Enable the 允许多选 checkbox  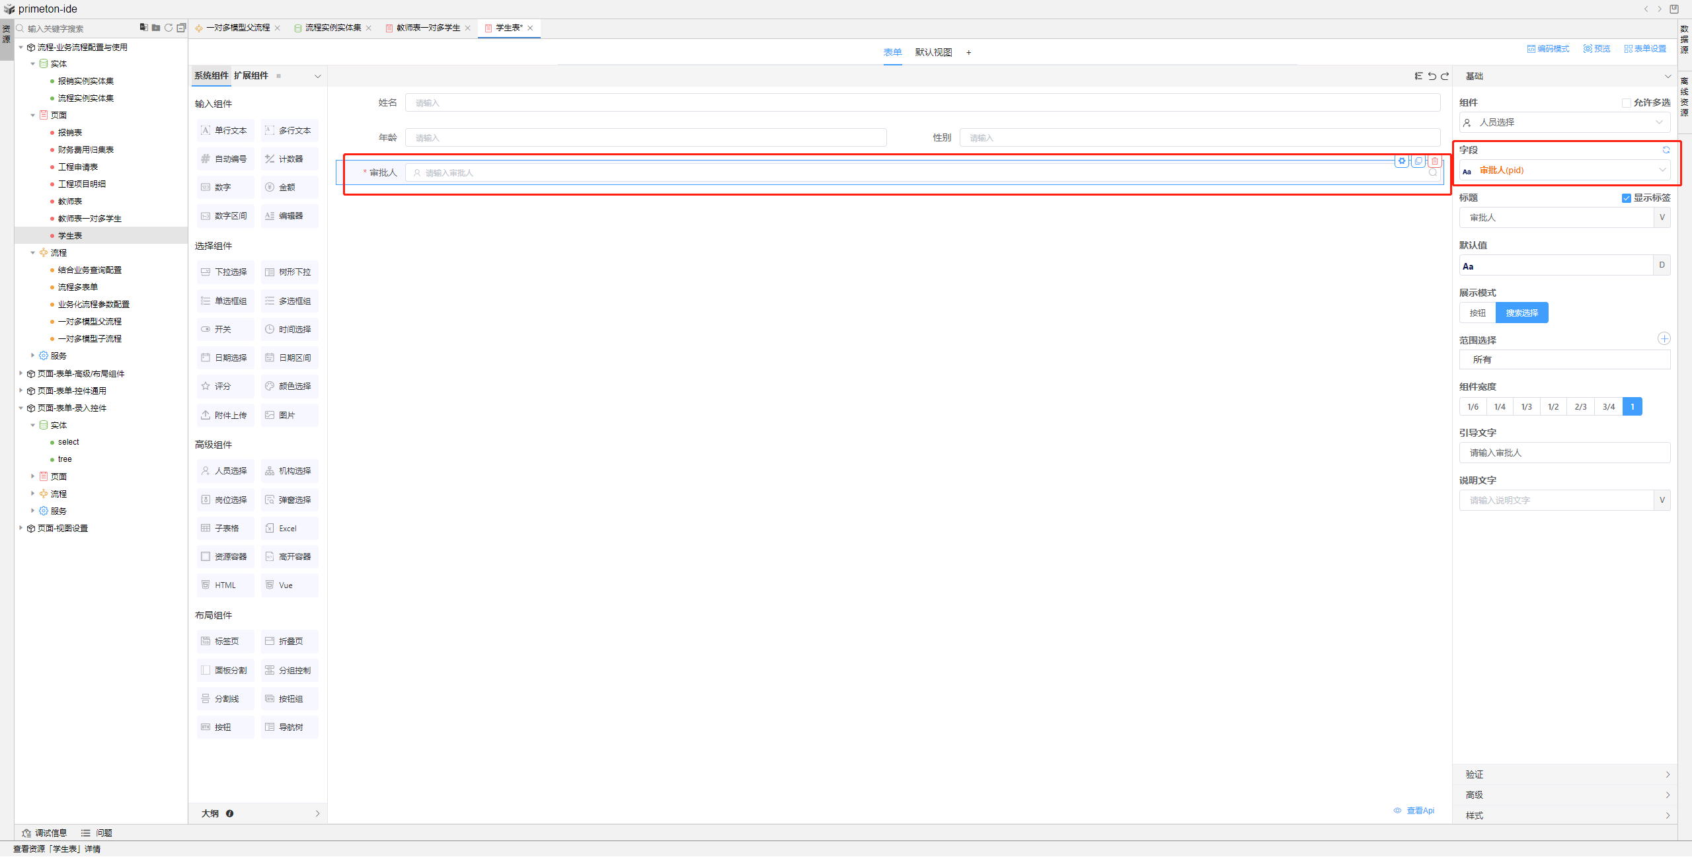(x=1626, y=103)
